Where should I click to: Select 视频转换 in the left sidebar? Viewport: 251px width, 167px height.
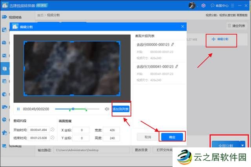click(x=16, y=17)
